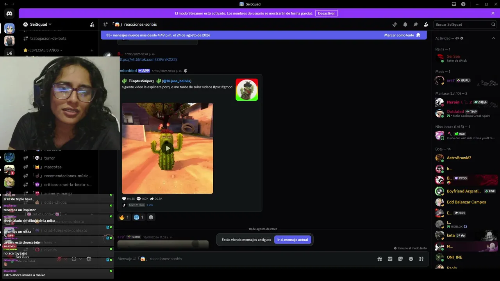Select member AstroBrawl67 in the list
The height and width of the screenshot is (281, 500).
[466, 158]
